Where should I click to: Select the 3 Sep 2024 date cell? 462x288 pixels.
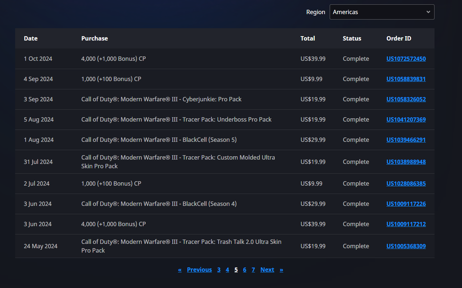point(38,99)
